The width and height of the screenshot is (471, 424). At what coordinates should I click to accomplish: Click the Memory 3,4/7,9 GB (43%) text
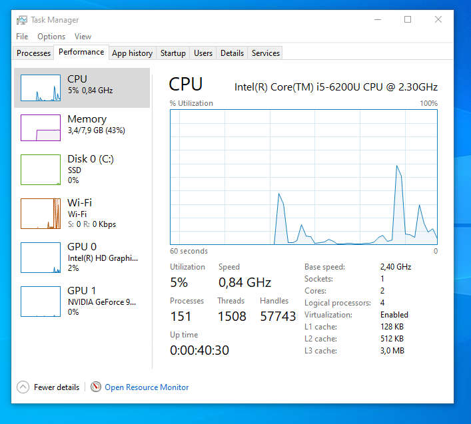[97, 130]
